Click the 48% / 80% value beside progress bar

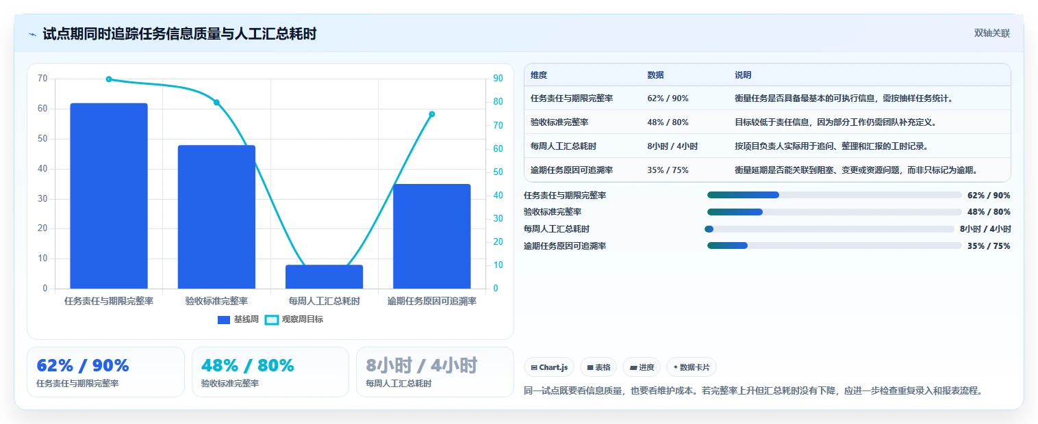989,212
